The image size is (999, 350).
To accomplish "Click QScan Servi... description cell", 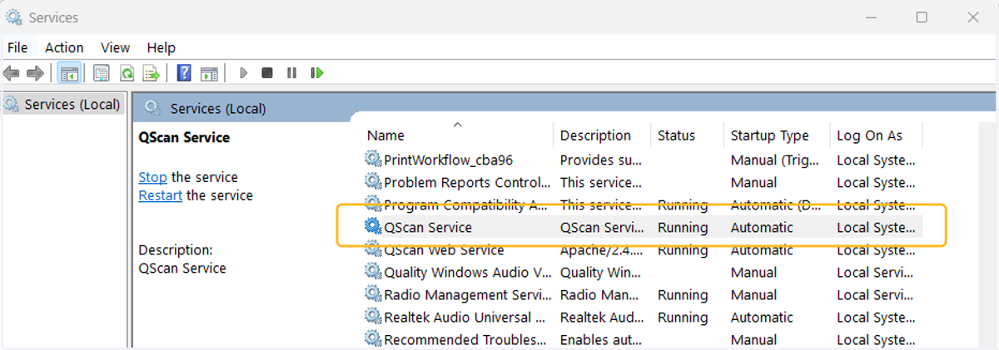I will click(601, 227).
